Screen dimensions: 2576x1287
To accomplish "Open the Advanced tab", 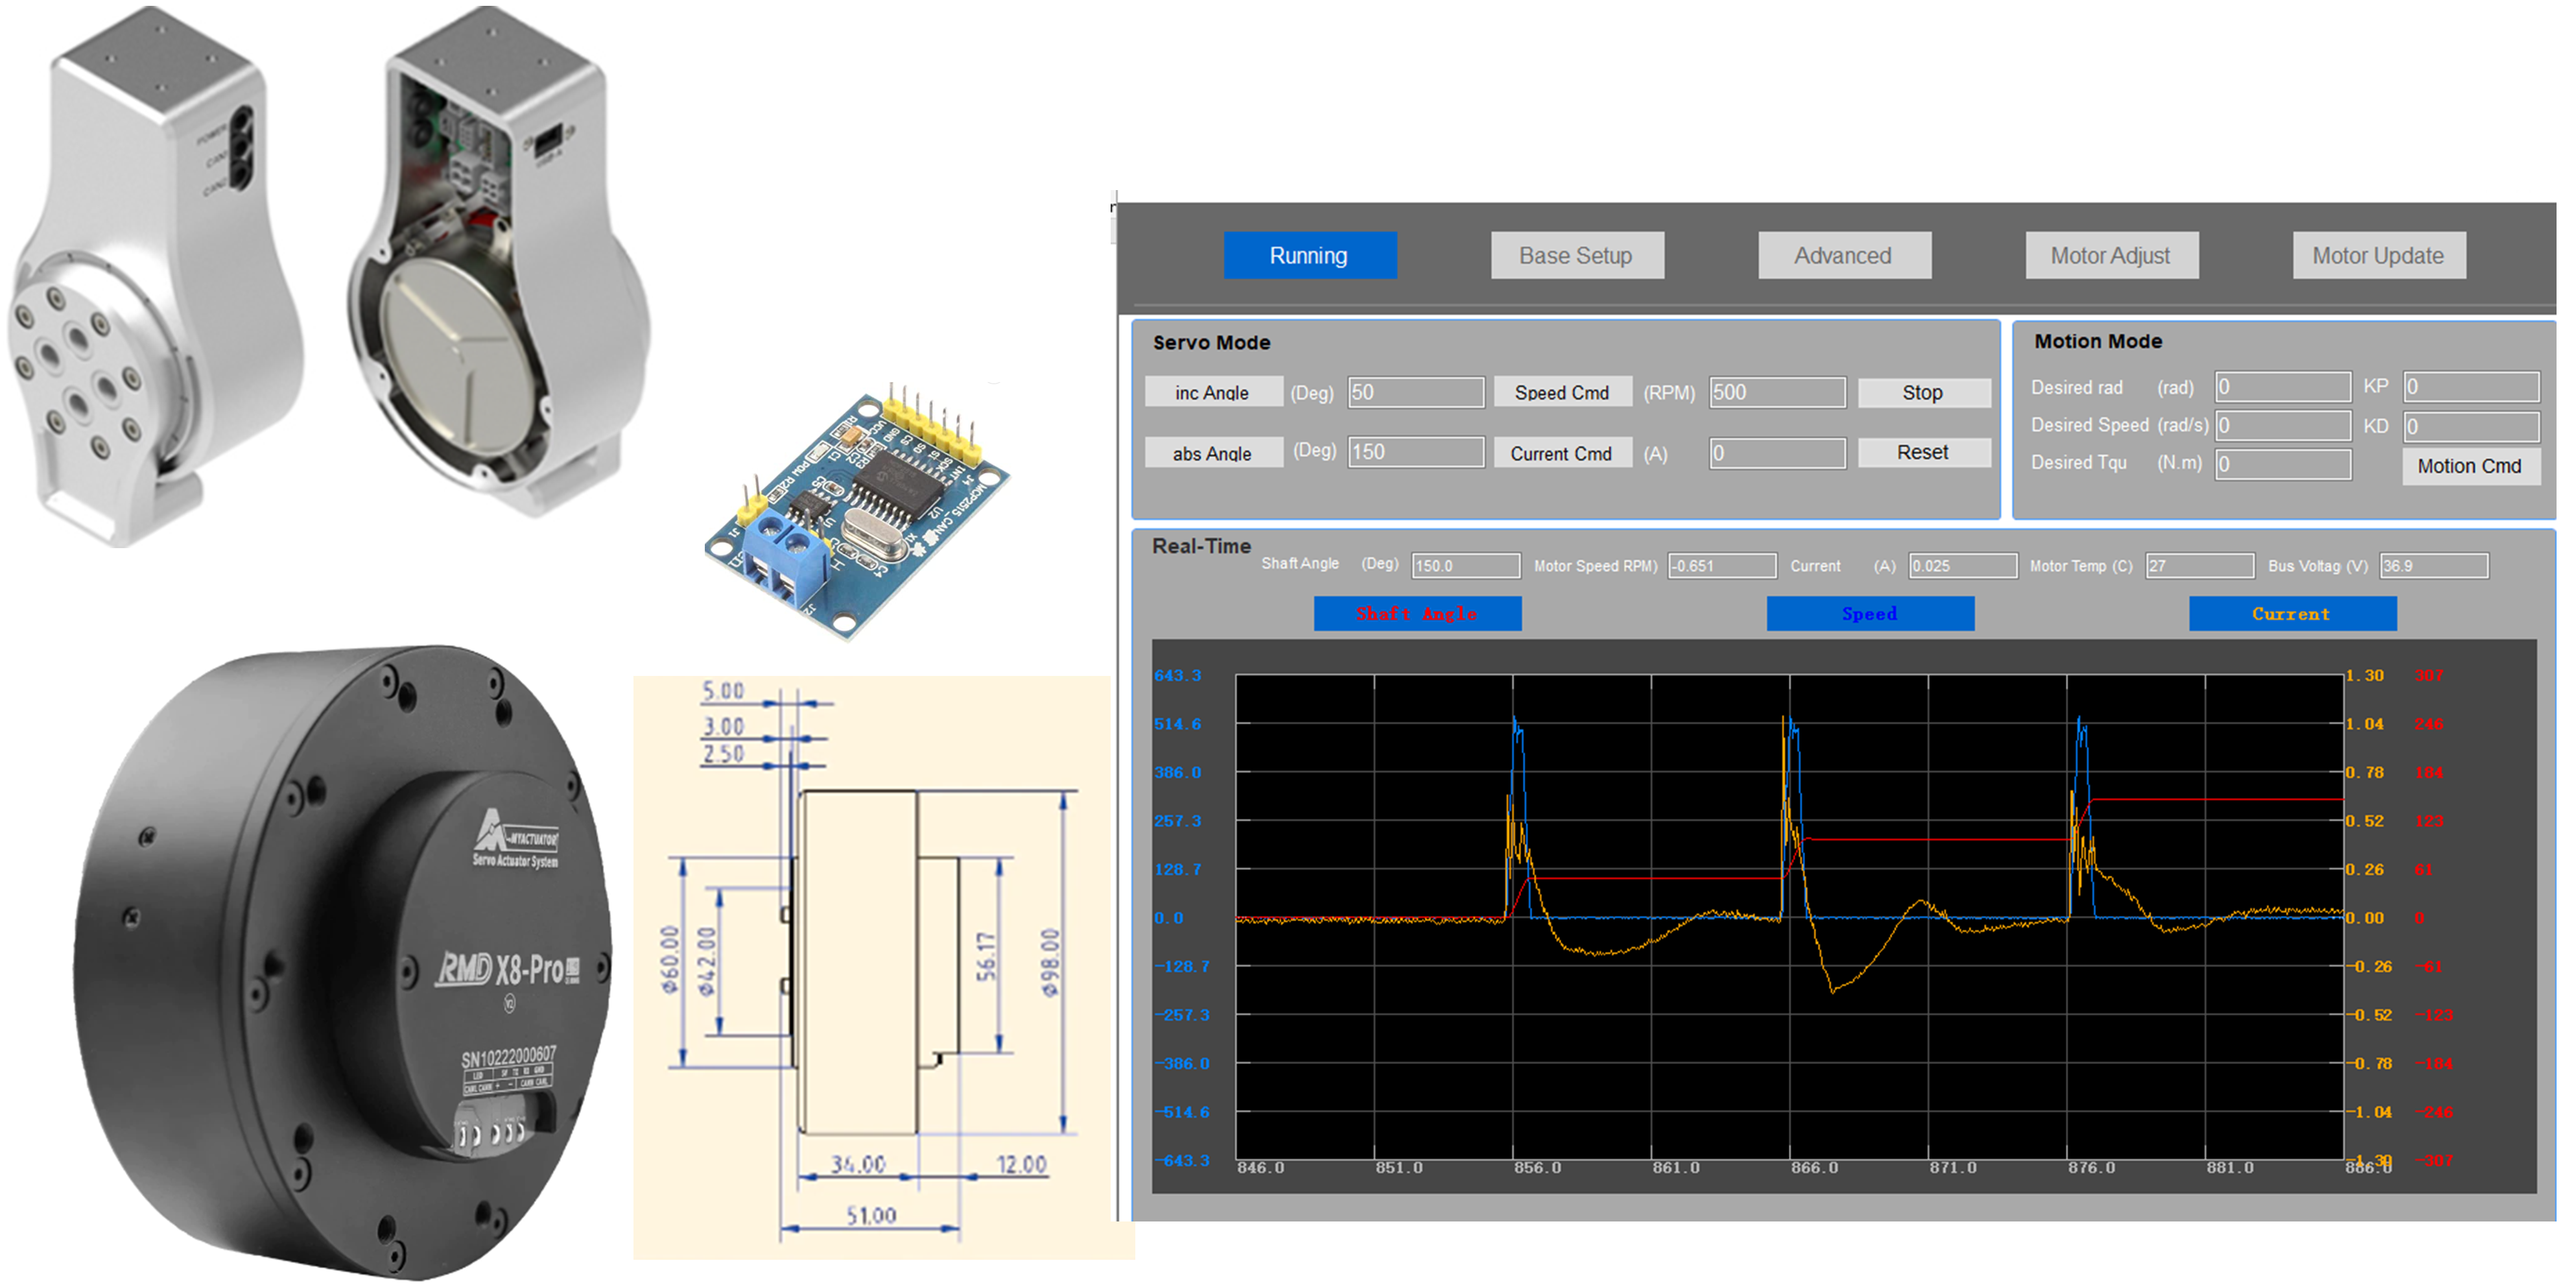I will click(x=1844, y=255).
